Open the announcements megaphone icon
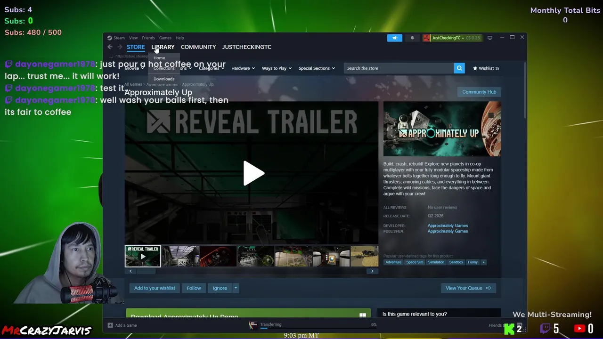The width and height of the screenshot is (603, 339). click(x=395, y=38)
